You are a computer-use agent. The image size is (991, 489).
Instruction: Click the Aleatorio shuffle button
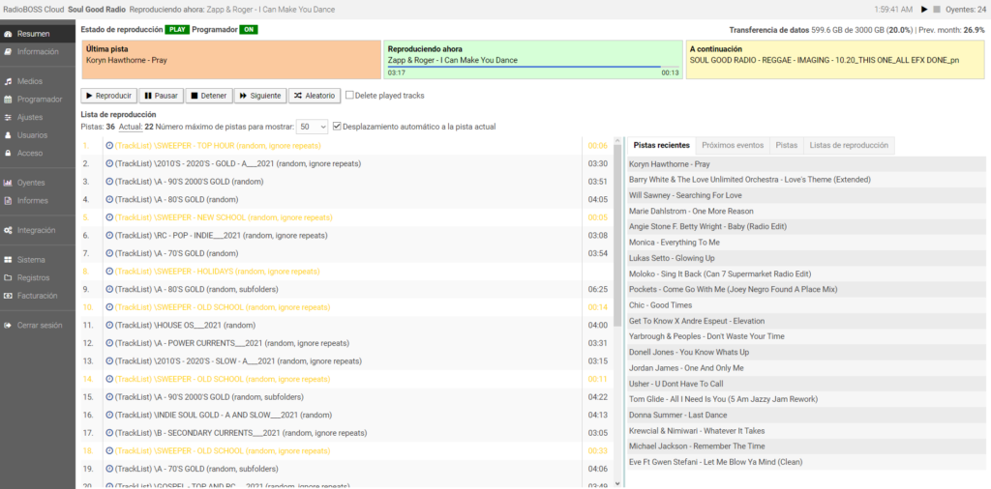pos(315,96)
